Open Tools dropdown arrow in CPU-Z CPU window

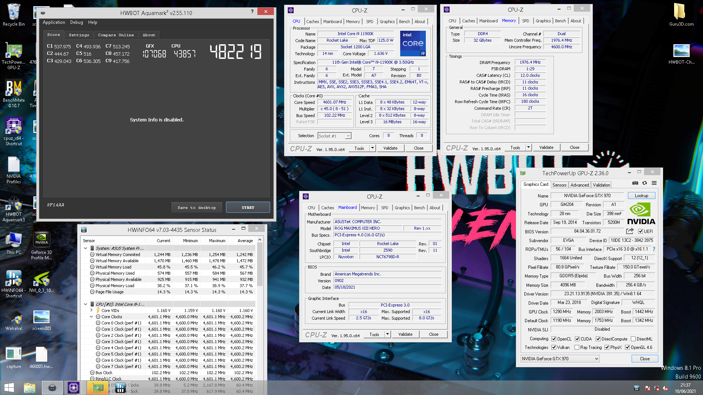tap(373, 148)
